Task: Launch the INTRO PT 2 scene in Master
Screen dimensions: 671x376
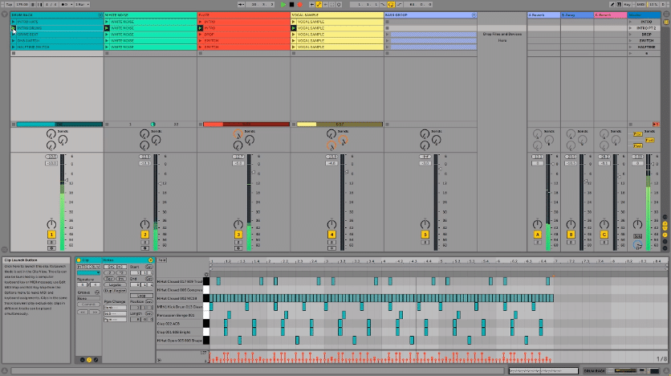Action: 630,28
